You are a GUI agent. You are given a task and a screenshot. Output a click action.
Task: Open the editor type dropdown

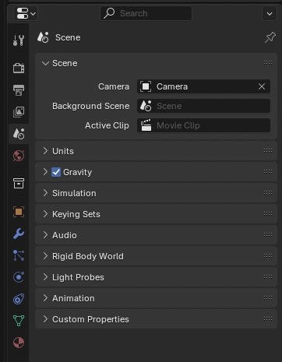[26, 13]
